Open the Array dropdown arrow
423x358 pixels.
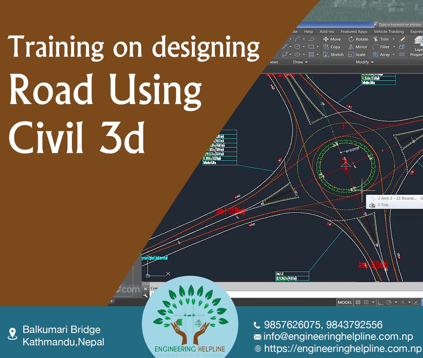(394, 54)
